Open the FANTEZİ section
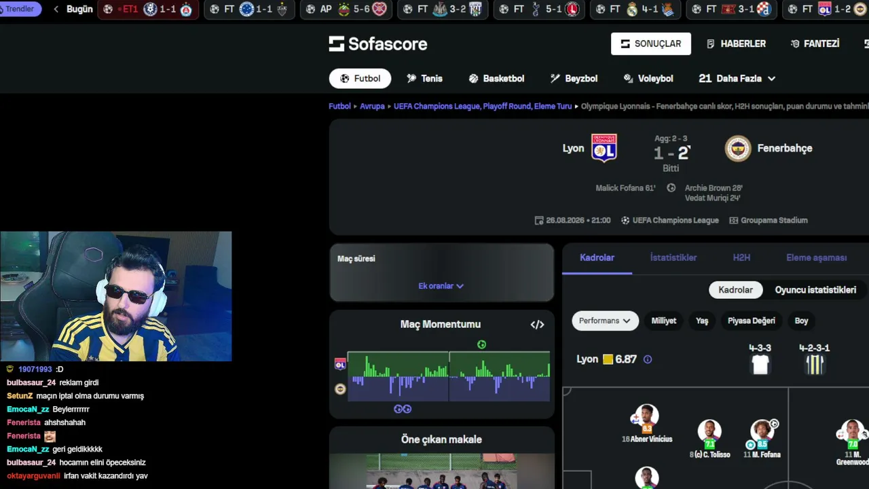 (x=815, y=43)
